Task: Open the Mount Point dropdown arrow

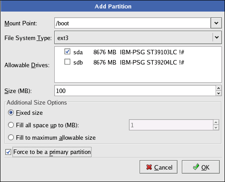Action: click(x=216, y=23)
